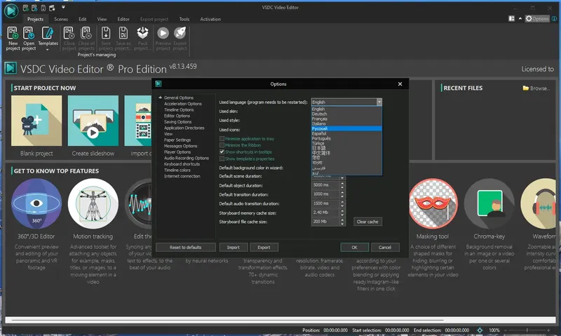Screen dimensions: 561x336
Task: Open the View ribbon tab
Action: pyautogui.click(x=102, y=19)
